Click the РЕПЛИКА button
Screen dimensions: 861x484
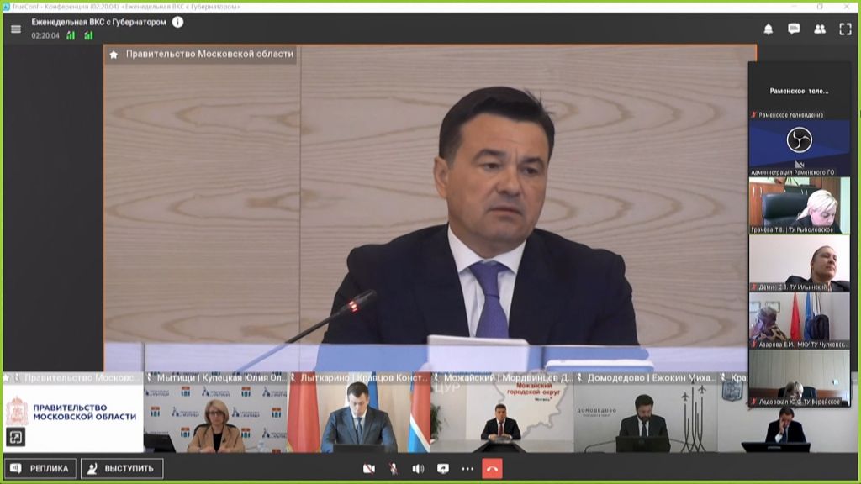point(40,469)
